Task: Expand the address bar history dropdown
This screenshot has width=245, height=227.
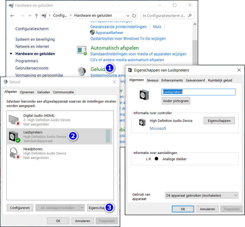Action: [128, 16]
